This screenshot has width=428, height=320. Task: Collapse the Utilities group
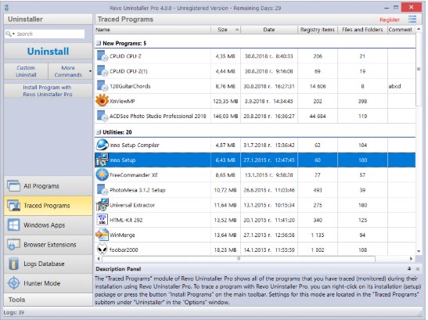pyautogui.click(x=99, y=132)
